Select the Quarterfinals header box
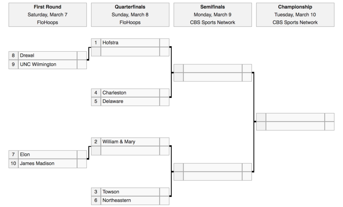The height and width of the screenshot is (207, 343). pos(130,15)
